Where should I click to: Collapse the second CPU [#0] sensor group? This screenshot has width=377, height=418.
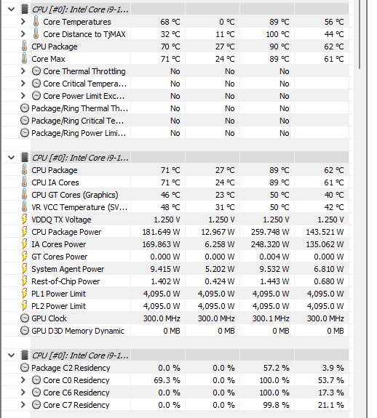pos(11,158)
